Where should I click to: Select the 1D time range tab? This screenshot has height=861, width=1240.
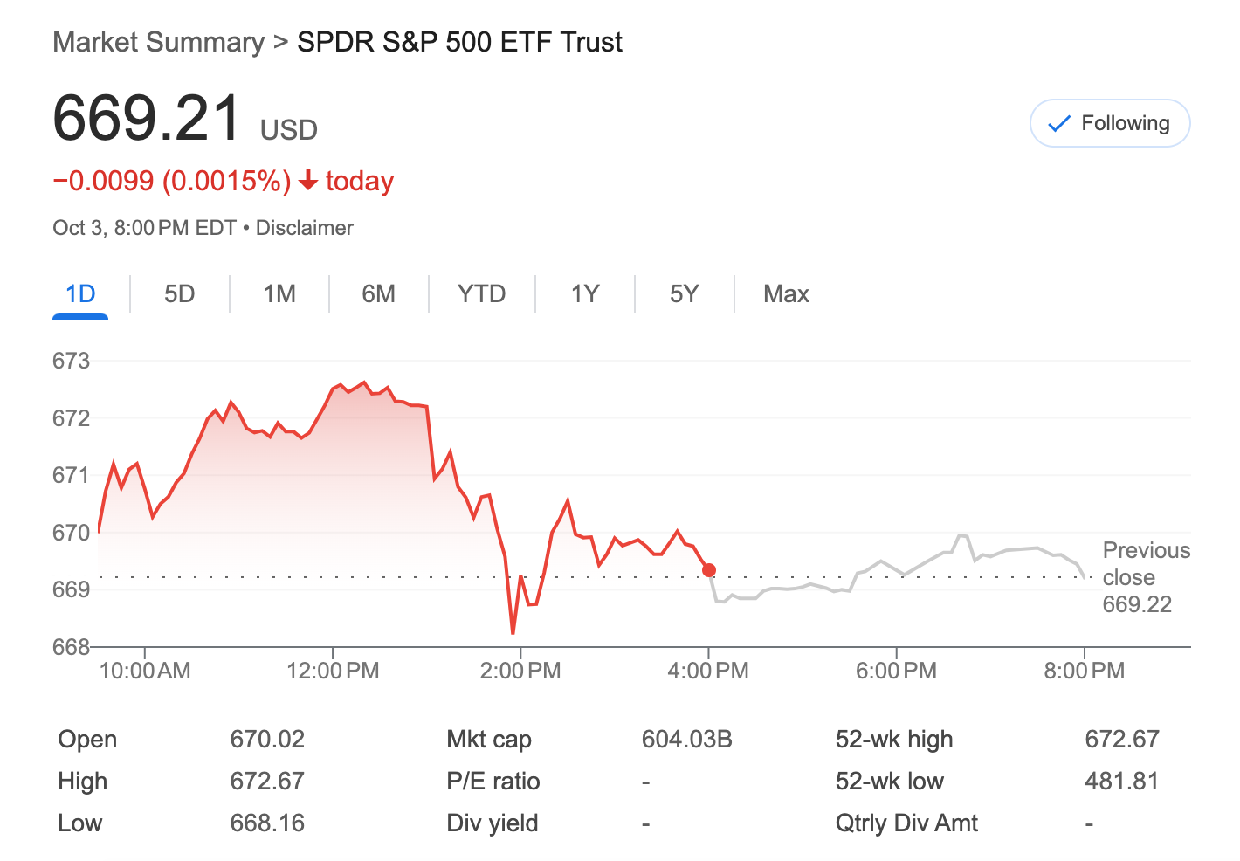click(x=80, y=294)
